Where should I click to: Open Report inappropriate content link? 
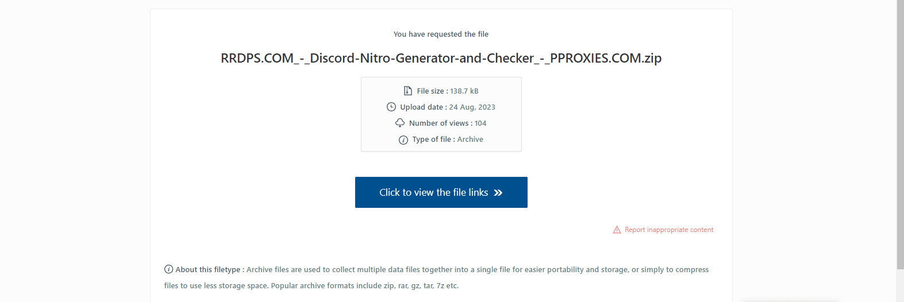[669, 230]
